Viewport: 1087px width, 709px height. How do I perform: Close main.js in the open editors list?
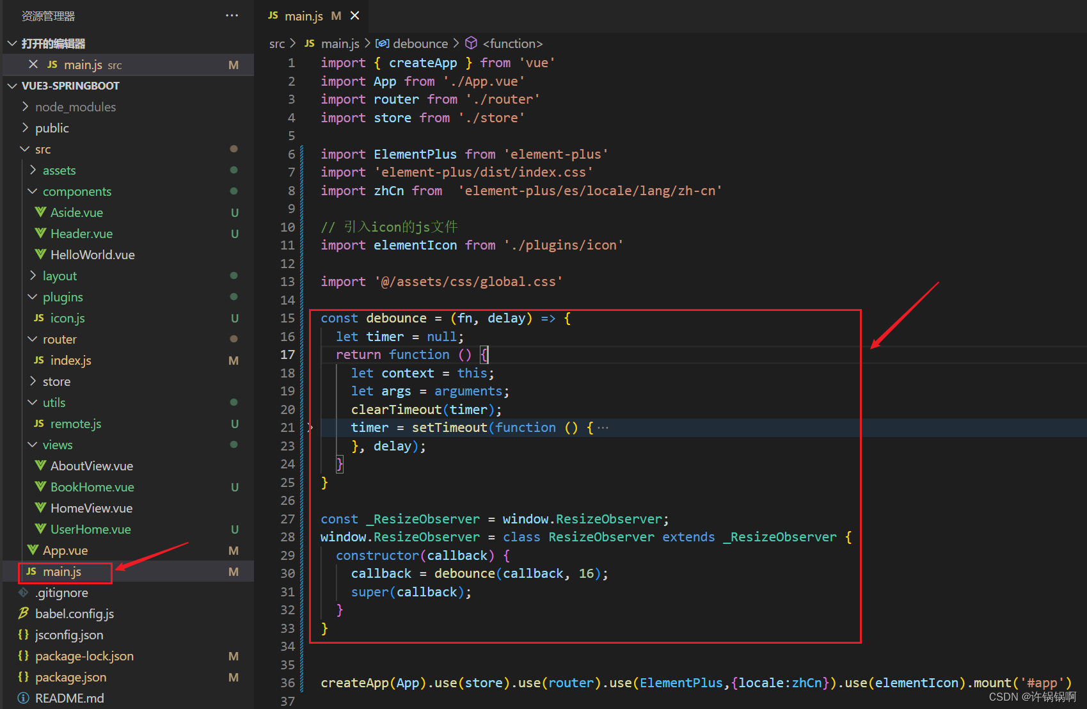33,65
